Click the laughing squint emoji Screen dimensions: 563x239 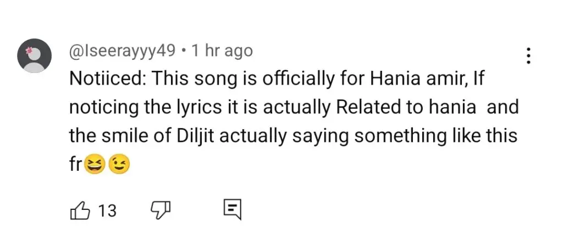pos(94,165)
